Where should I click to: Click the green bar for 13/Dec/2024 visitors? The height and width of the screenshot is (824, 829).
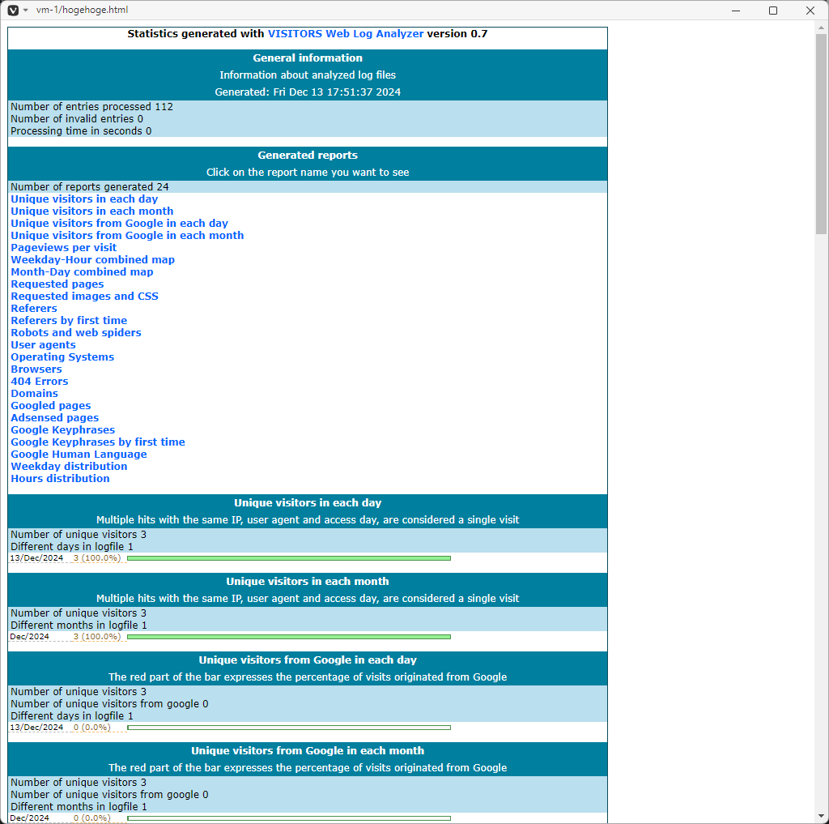(x=289, y=558)
